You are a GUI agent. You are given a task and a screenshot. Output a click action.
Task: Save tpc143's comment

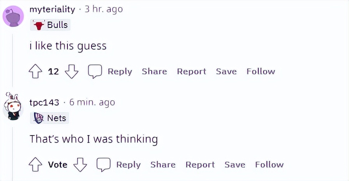pyautogui.click(x=235, y=165)
